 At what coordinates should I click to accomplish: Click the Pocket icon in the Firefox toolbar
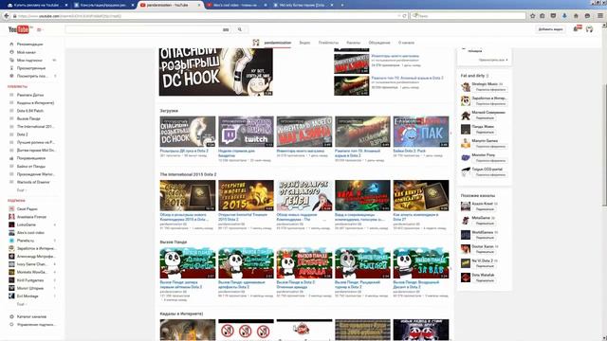coord(553,16)
